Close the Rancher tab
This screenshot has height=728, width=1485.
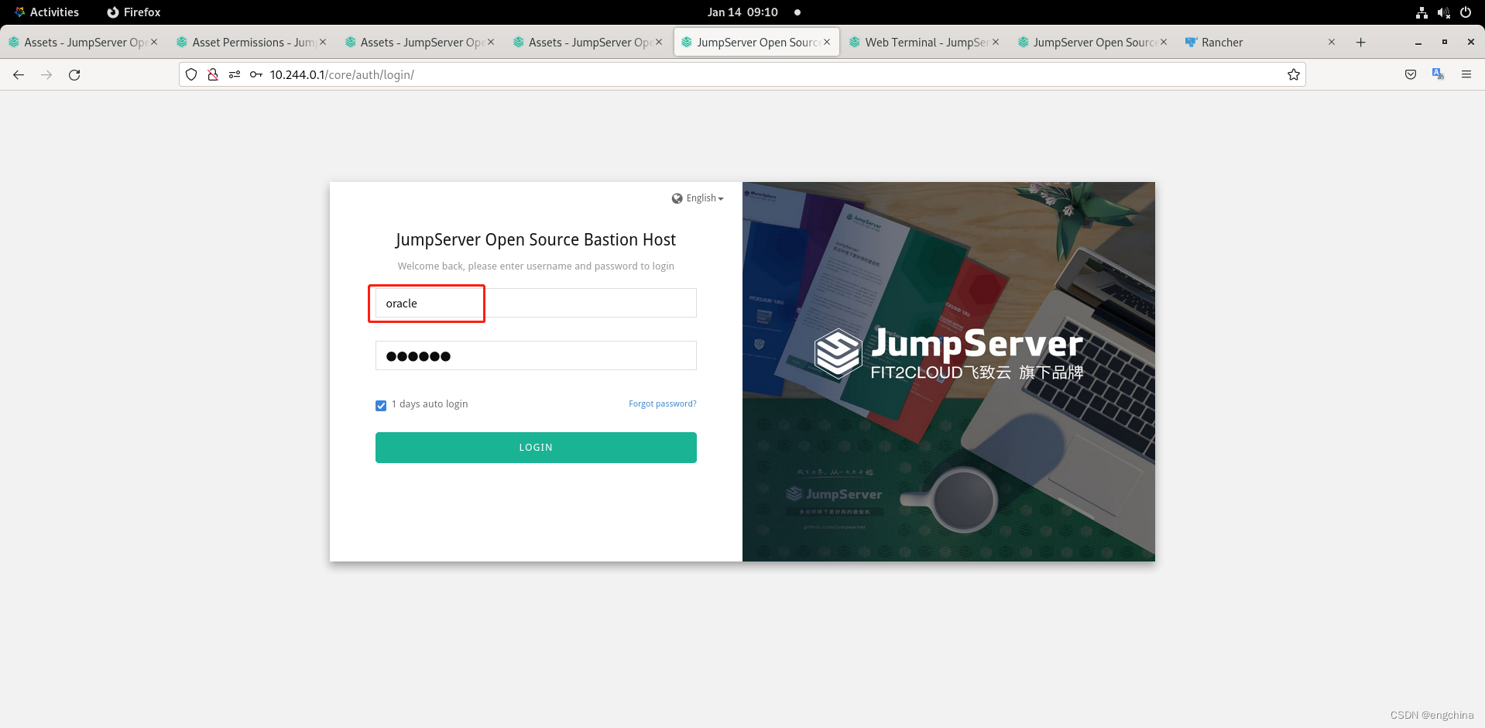(x=1331, y=42)
